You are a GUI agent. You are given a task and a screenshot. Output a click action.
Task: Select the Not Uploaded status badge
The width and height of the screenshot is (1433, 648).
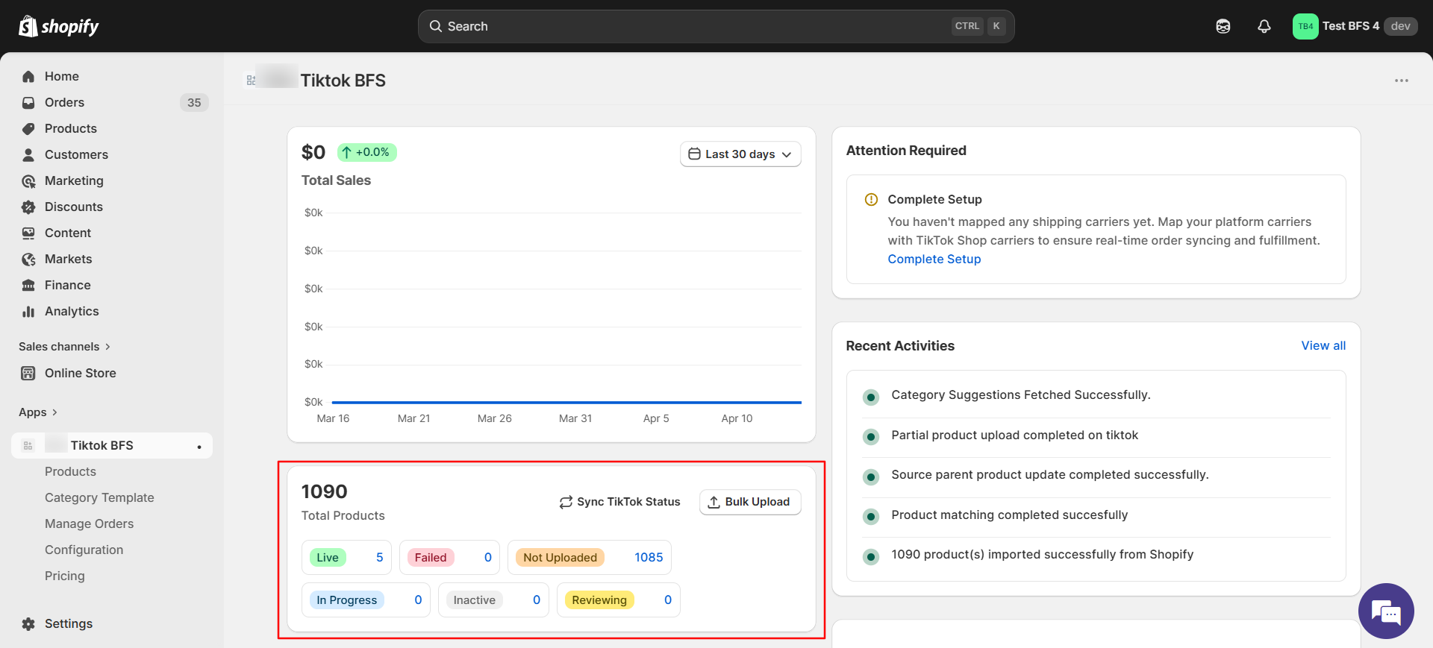560,558
